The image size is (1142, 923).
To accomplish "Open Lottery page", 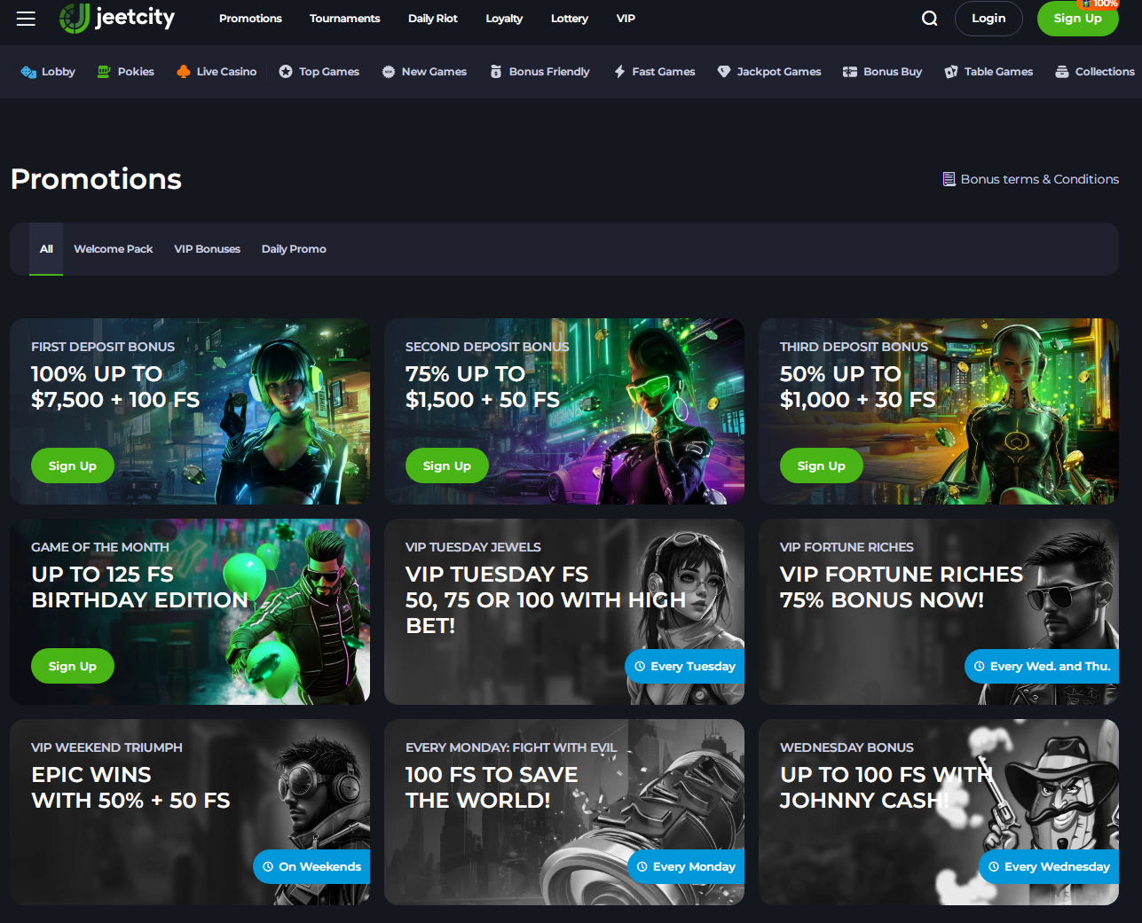I will pos(570,19).
